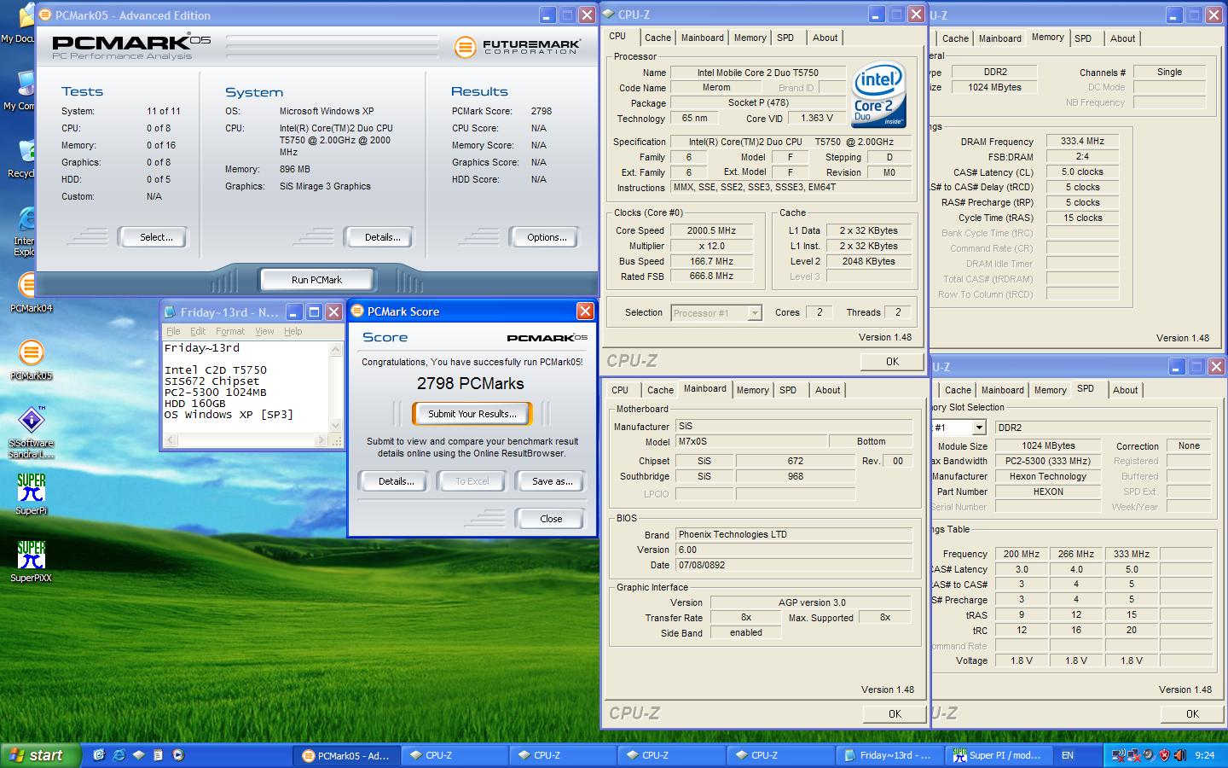Click DRAM Frequency value 333.4 MHz
Image resolution: width=1228 pixels, height=768 pixels.
1082,142
